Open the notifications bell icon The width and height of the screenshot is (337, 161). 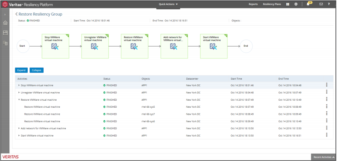309,4
